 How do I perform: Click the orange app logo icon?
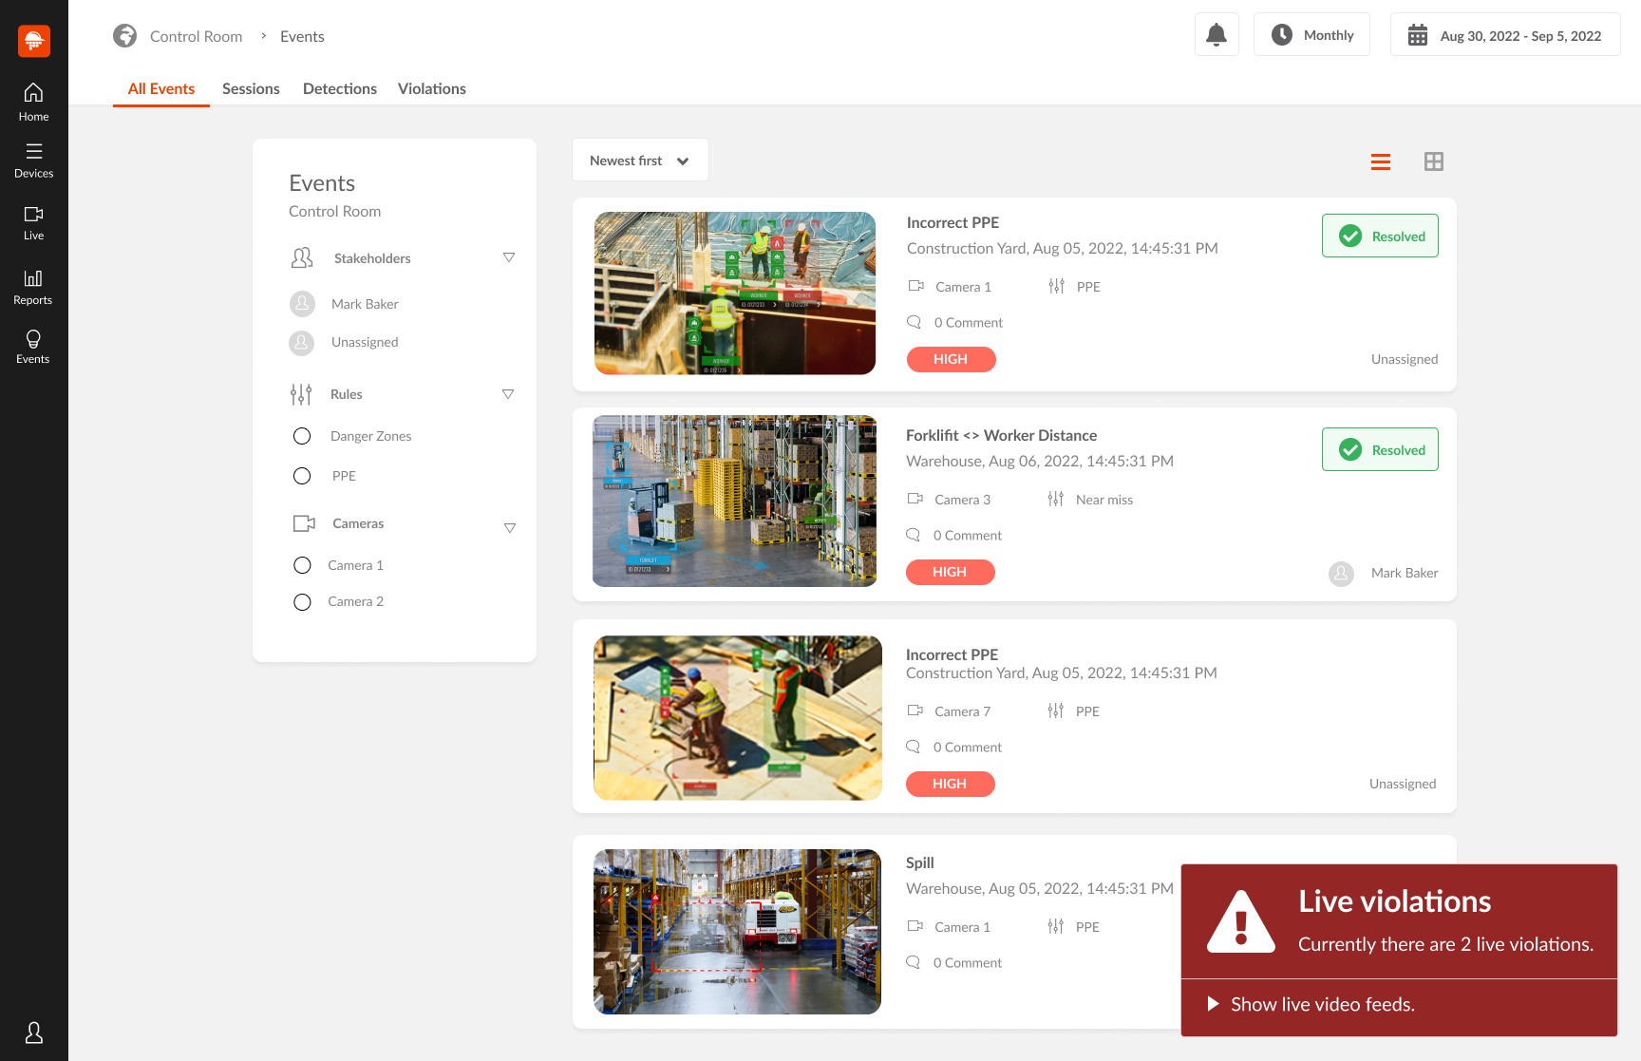click(x=34, y=41)
